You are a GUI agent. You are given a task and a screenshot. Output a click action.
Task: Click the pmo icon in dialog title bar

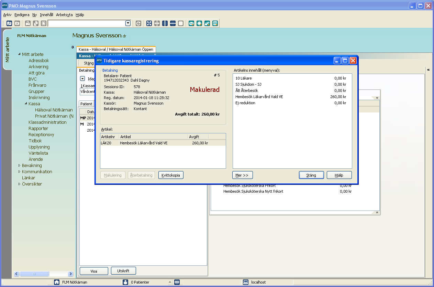pyautogui.click(x=99, y=60)
